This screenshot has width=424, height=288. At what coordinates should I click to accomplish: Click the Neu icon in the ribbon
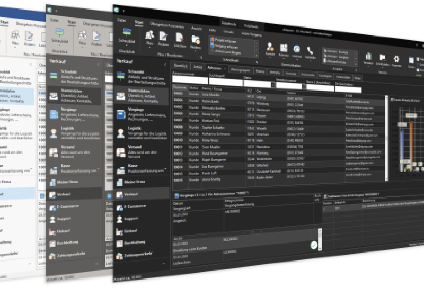(x=149, y=37)
